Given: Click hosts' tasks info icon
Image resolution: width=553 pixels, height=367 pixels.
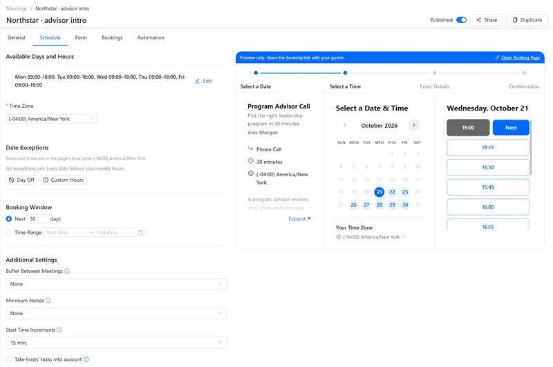Looking at the screenshot, I should click(x=86, y=359).
